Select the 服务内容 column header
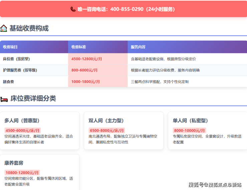 click(138, 47)
